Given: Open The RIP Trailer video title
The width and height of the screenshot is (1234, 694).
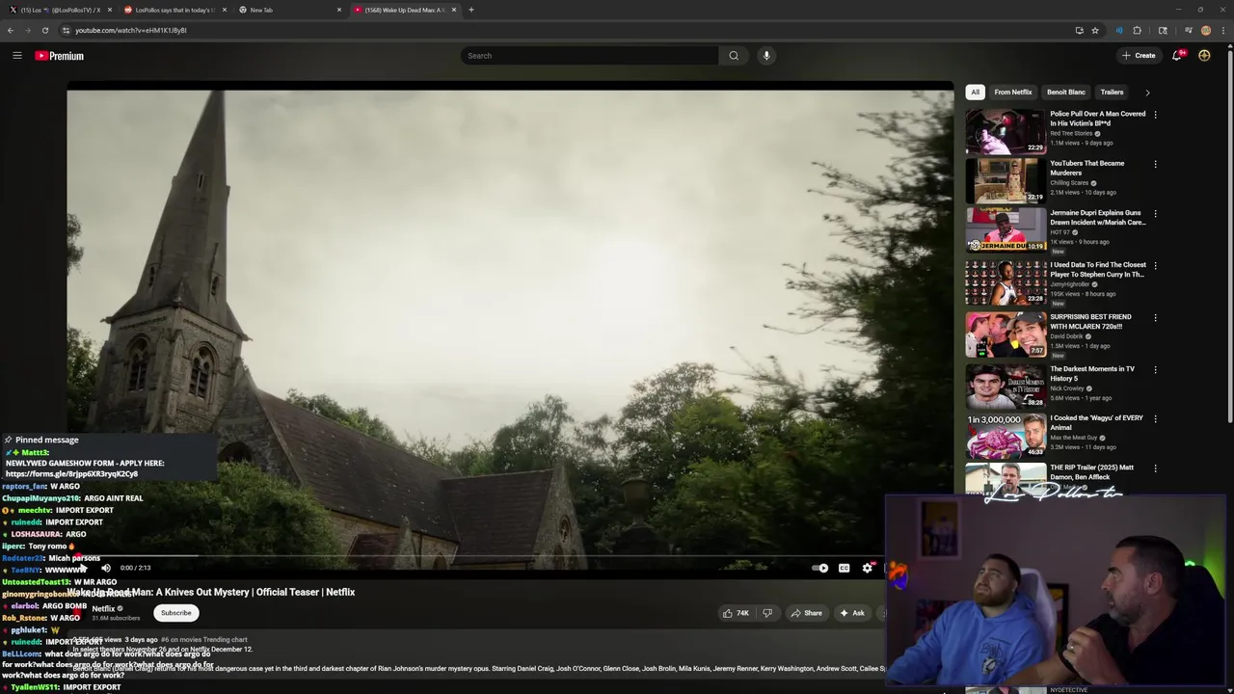Looking at the screenshot, I should [x=1091, y=472].
